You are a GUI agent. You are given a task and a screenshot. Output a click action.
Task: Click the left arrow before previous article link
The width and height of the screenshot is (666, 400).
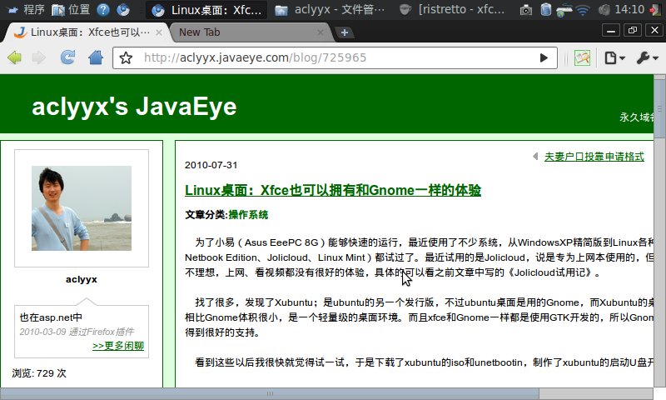pos(535,157)
